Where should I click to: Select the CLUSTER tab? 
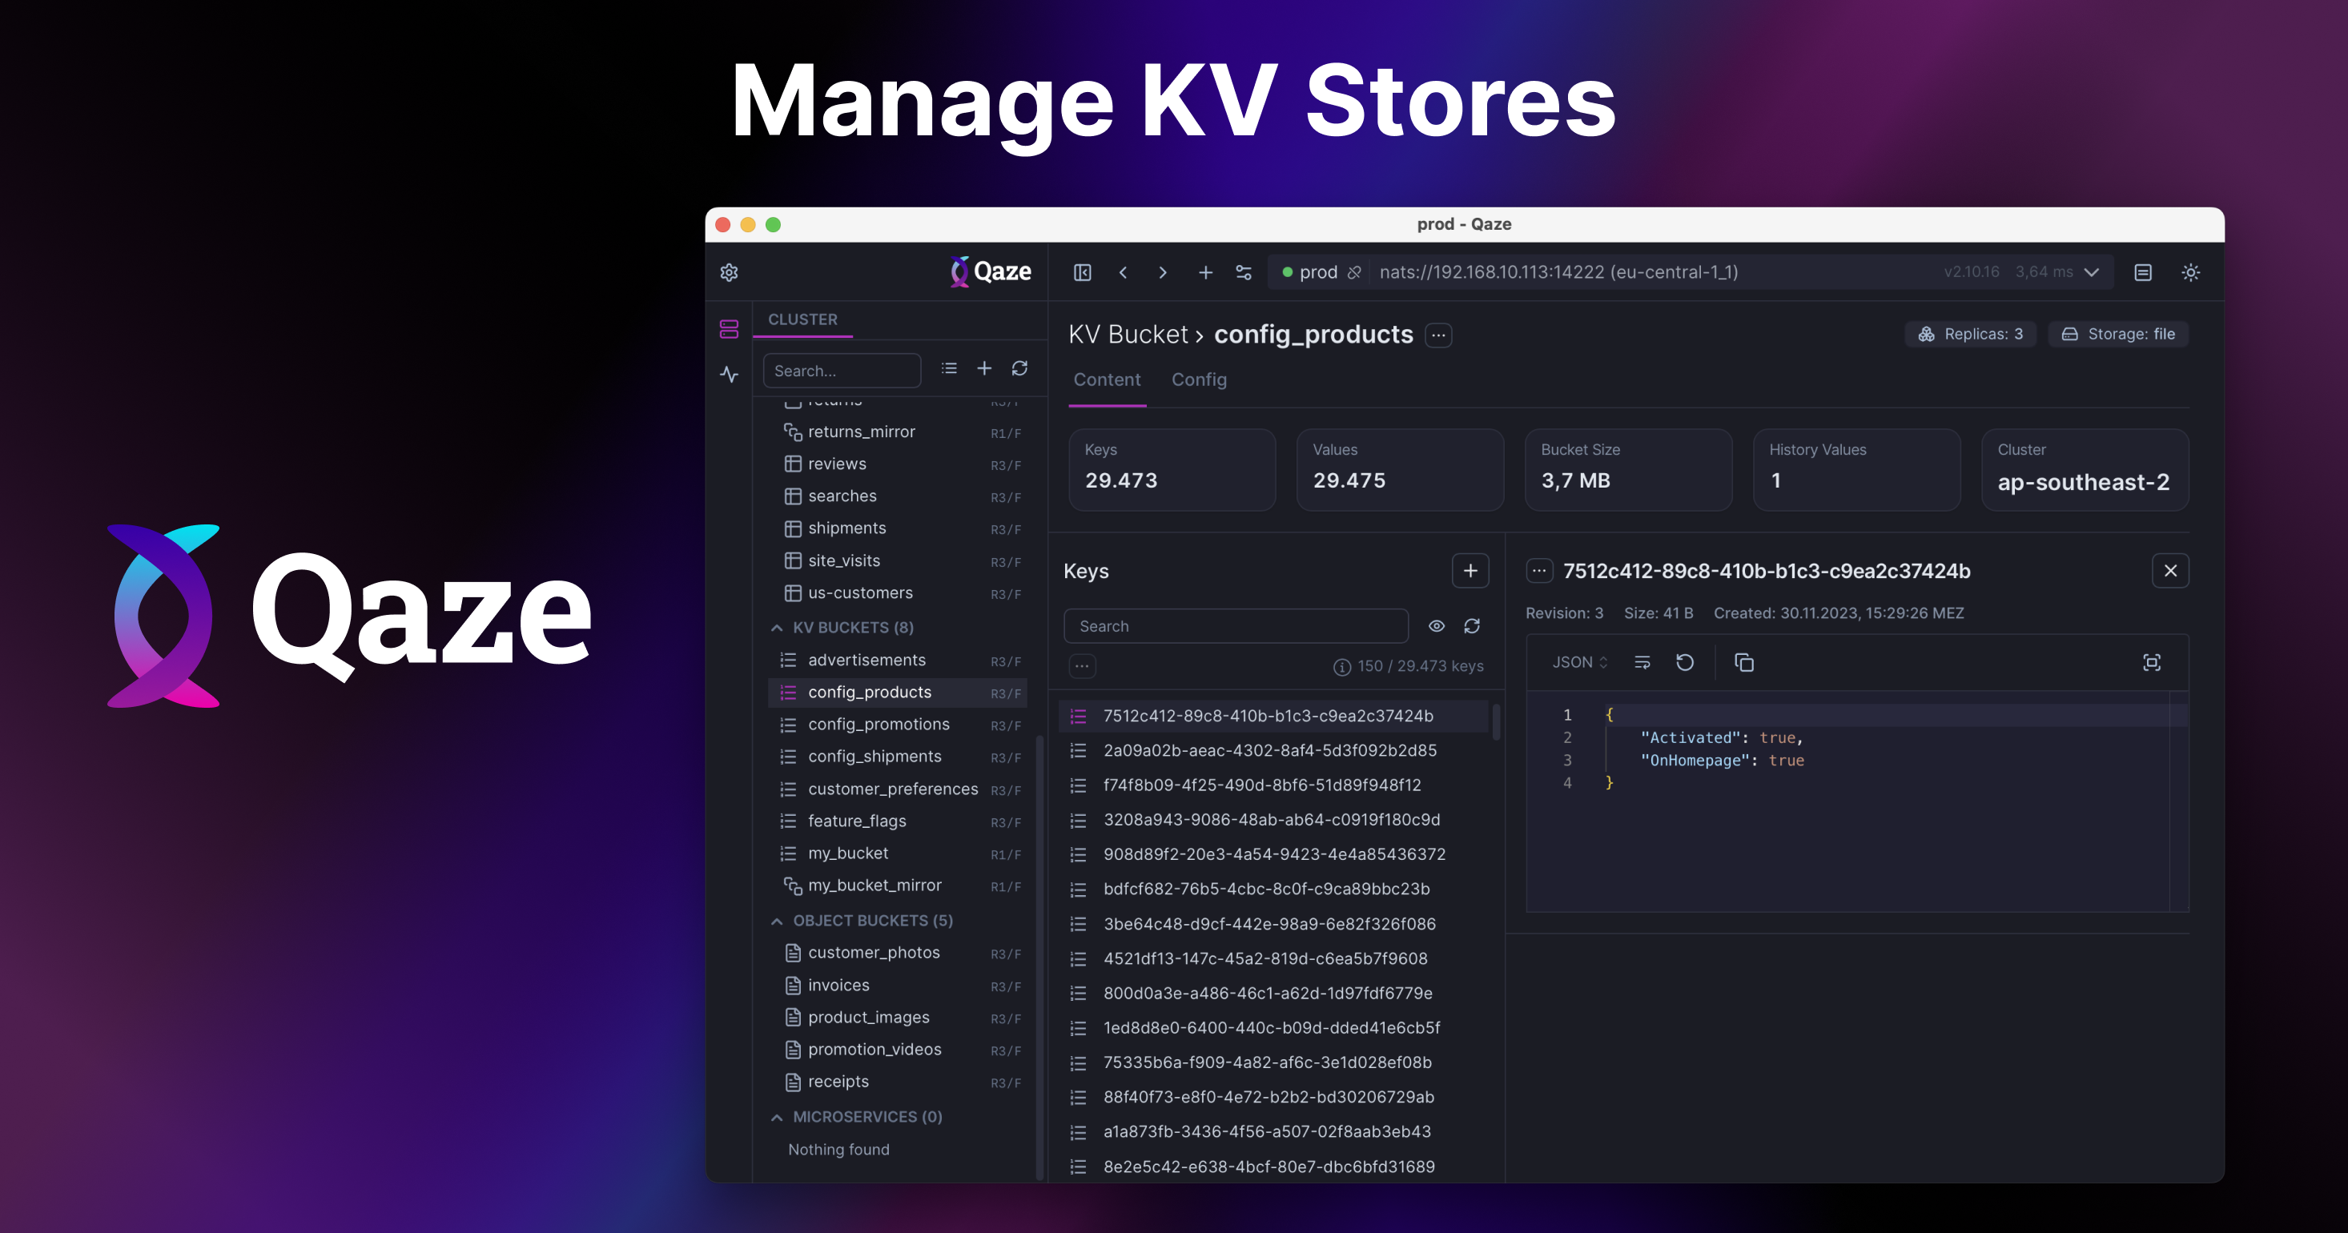click(802, 320)
